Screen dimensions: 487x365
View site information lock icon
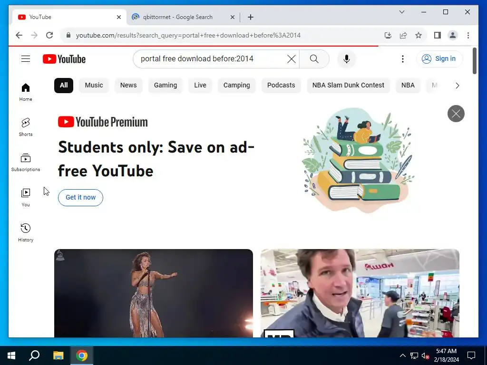pyautogui.click(x=68, y=35)
